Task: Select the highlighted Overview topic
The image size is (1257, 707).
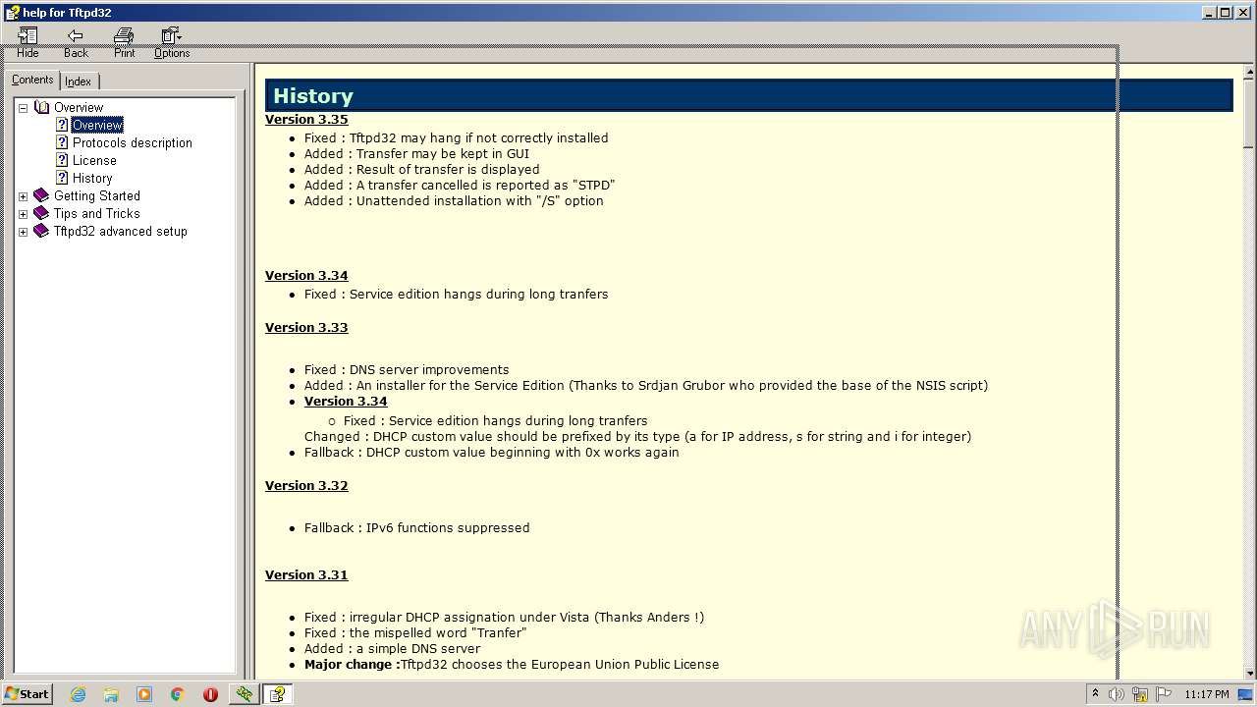Action: pos(97,125)
